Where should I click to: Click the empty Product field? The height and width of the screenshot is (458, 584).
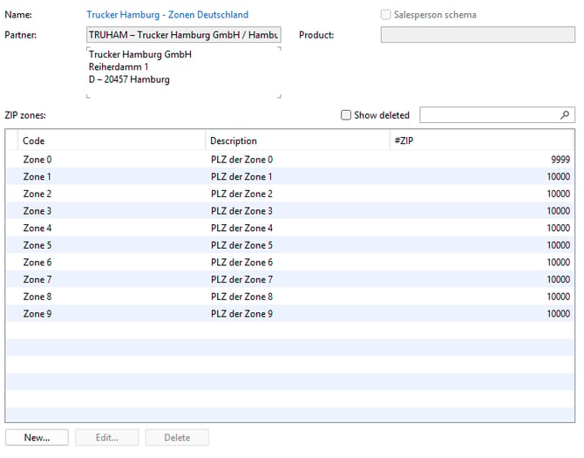pyautogui.click(x=478, y=35)
